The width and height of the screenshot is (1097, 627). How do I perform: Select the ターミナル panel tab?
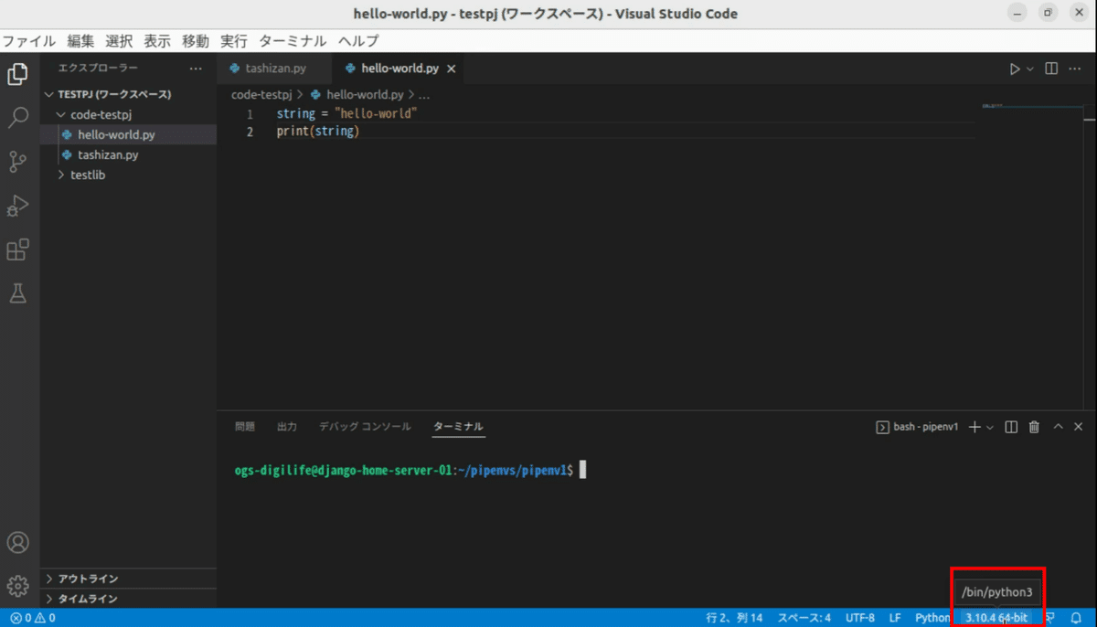[x=458, y=427]
